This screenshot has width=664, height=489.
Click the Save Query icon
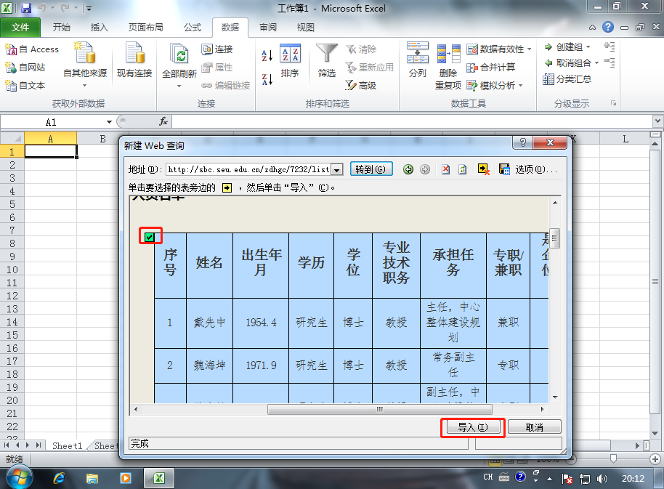point(504,170)
